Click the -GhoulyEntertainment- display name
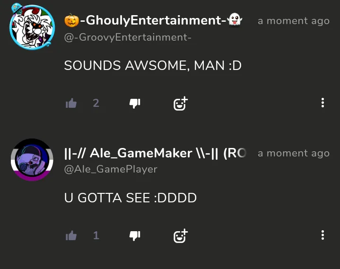This screenshot has width=340, height=269. 153,20
